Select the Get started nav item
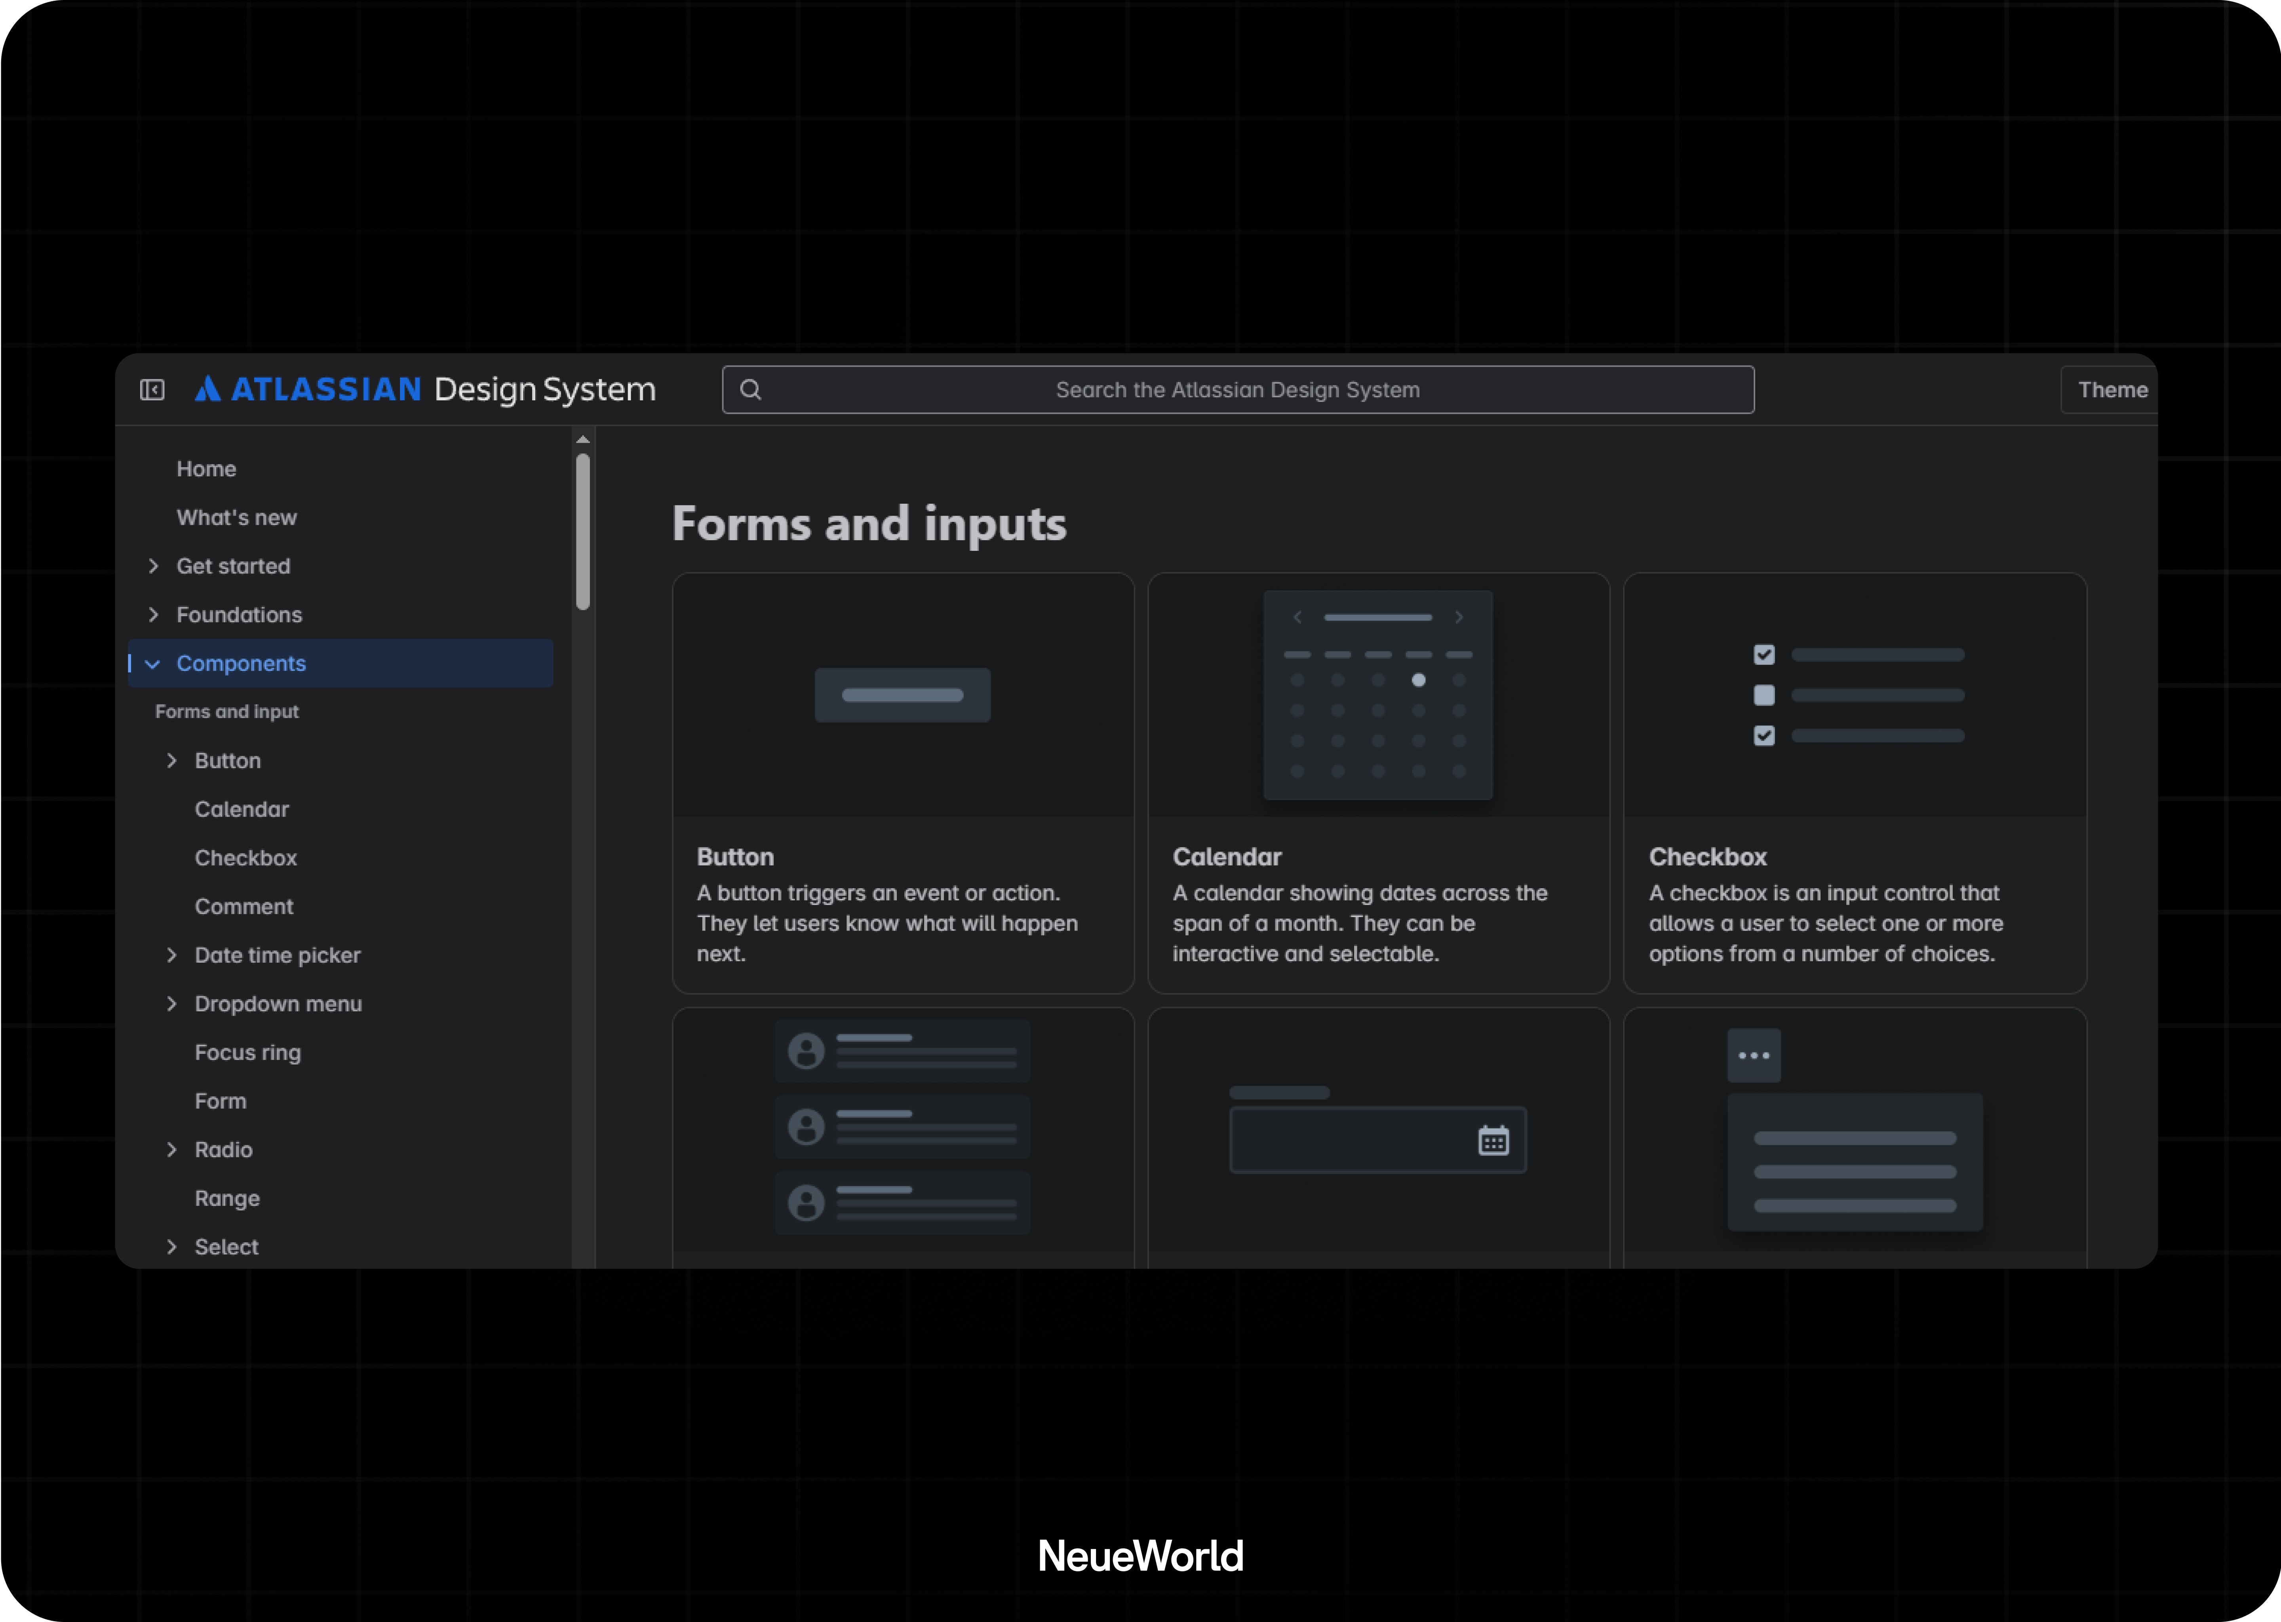This screenshot has width=2281, height=1622. 234,566
